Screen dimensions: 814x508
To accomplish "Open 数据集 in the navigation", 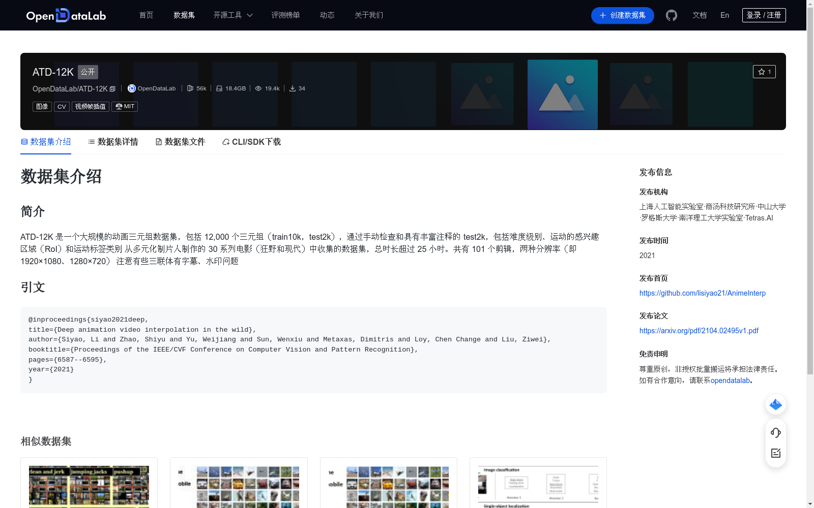I will point(184,15).
